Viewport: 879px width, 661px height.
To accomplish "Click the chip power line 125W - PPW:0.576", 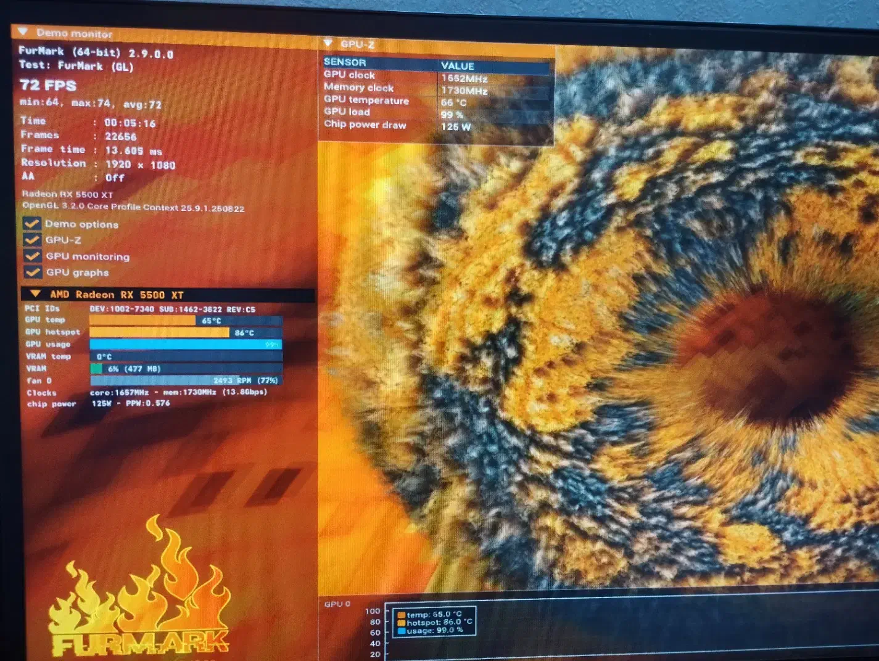I will click(x=130, y=403).
